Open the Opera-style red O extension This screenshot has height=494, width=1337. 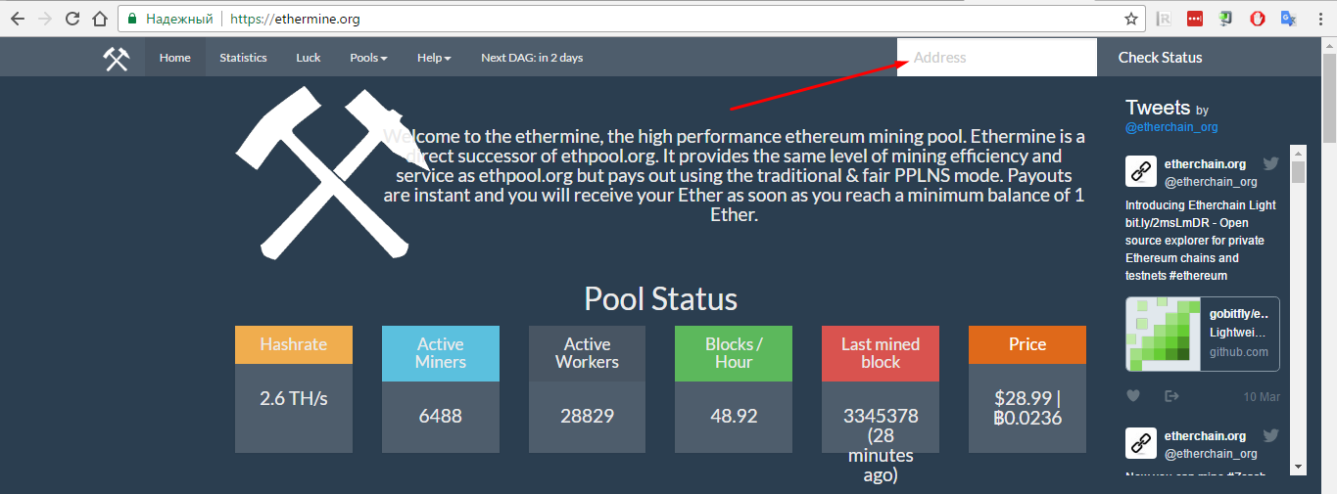point(1257,19)
